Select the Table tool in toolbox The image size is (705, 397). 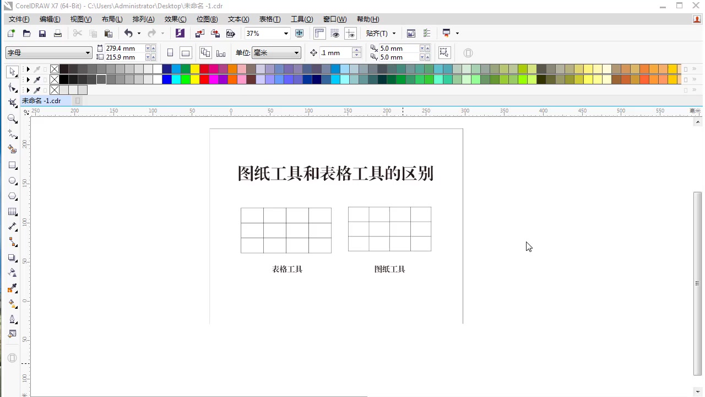coord(12,212)
